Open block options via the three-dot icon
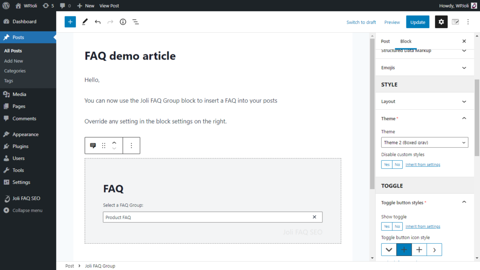Viewport: 480px width, 270px height. click(x=468, y=22)
